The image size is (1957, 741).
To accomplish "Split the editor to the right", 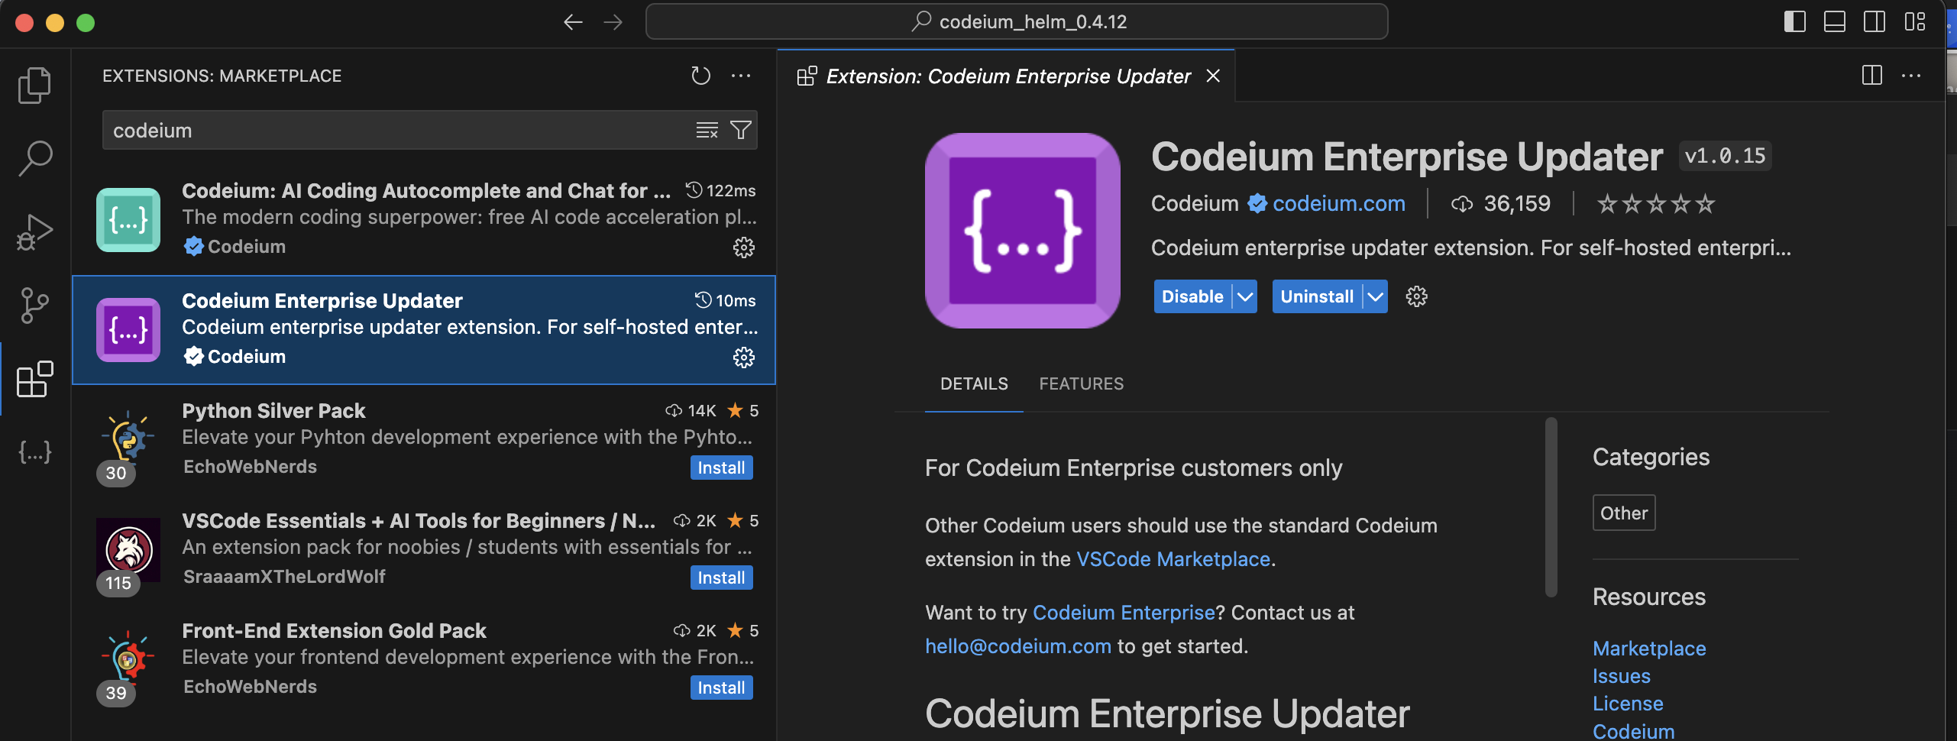I will (1871, 76).
